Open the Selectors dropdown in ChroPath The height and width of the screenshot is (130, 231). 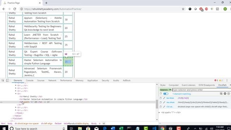[165, 90]
